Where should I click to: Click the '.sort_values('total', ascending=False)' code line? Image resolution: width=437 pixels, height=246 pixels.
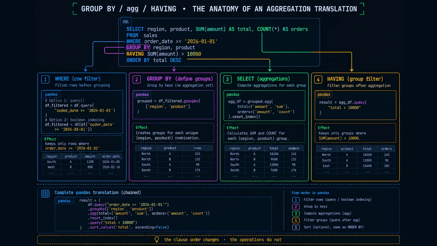coord(128,227)
